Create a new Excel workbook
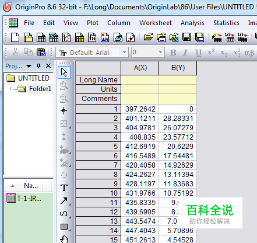The width and height of the screenshot is (257, 243). point(54,37)
